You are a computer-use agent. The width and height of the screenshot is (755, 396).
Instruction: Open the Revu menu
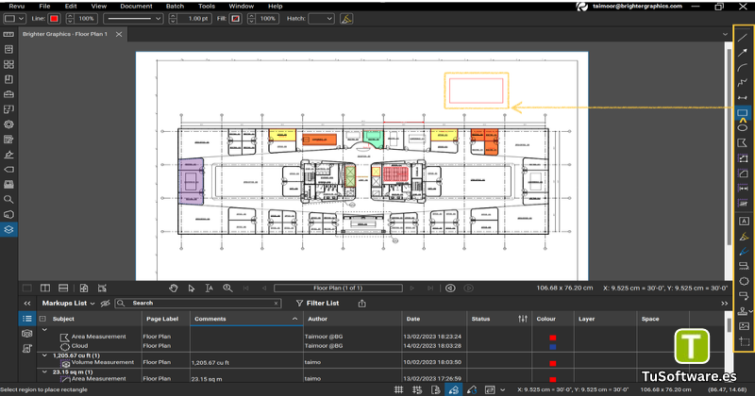(x=16, y=7)
